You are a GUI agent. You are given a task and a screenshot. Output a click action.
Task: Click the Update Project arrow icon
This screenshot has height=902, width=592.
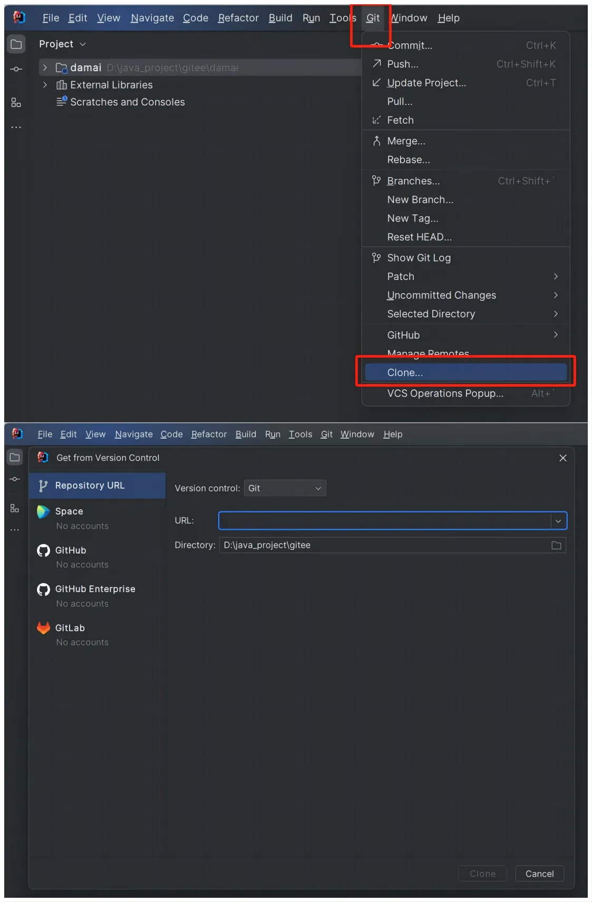[376, 83]
